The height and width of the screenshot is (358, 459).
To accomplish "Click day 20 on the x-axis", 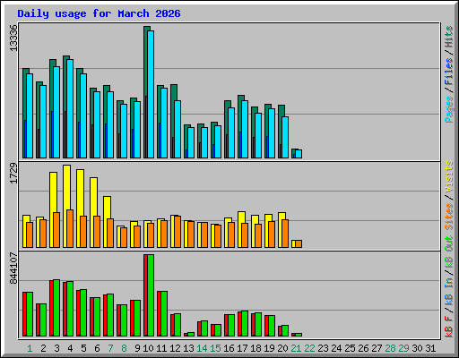I will coord(282,348).
